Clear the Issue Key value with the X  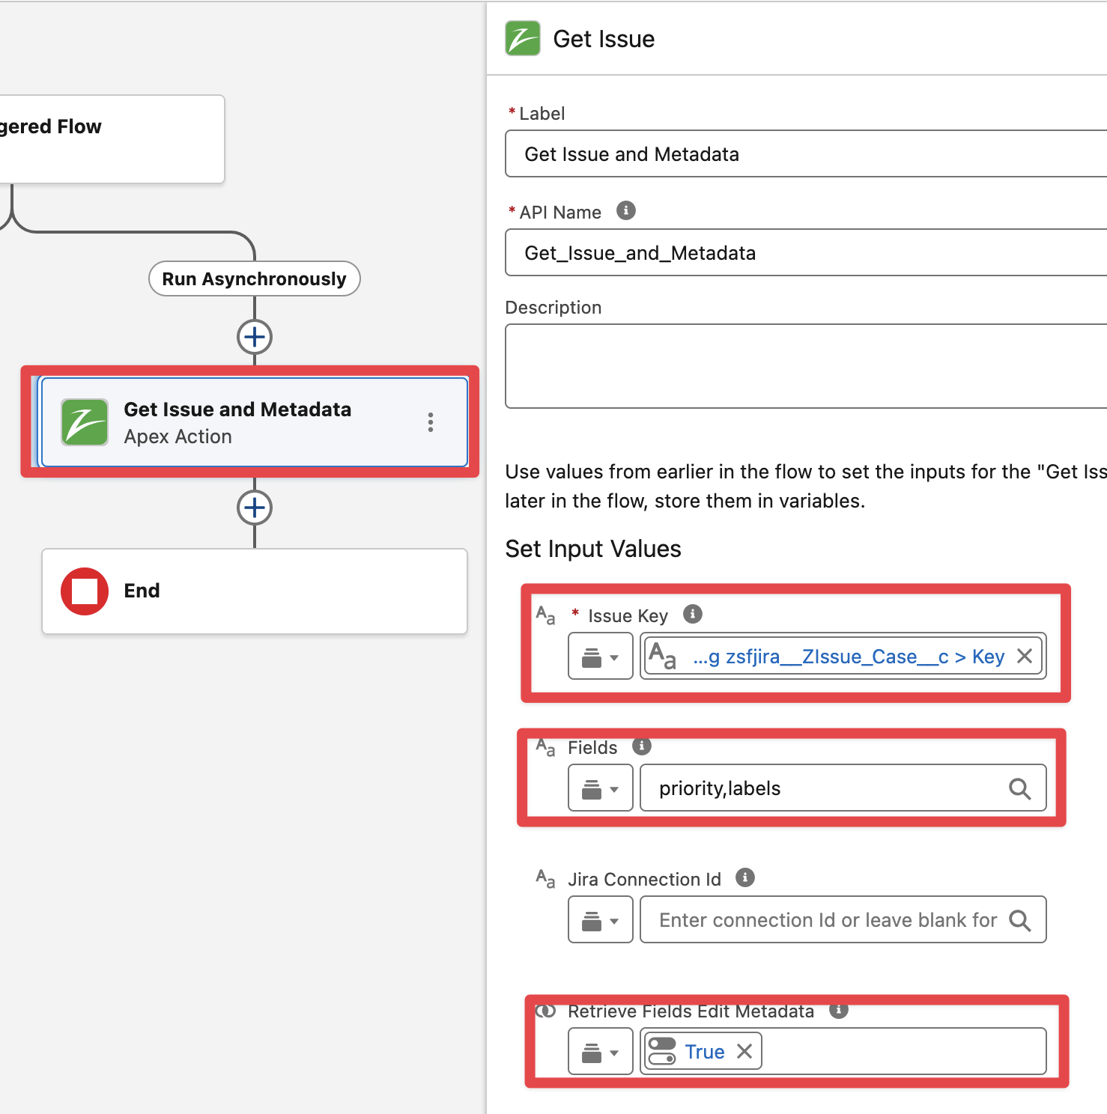point(1025,656)
